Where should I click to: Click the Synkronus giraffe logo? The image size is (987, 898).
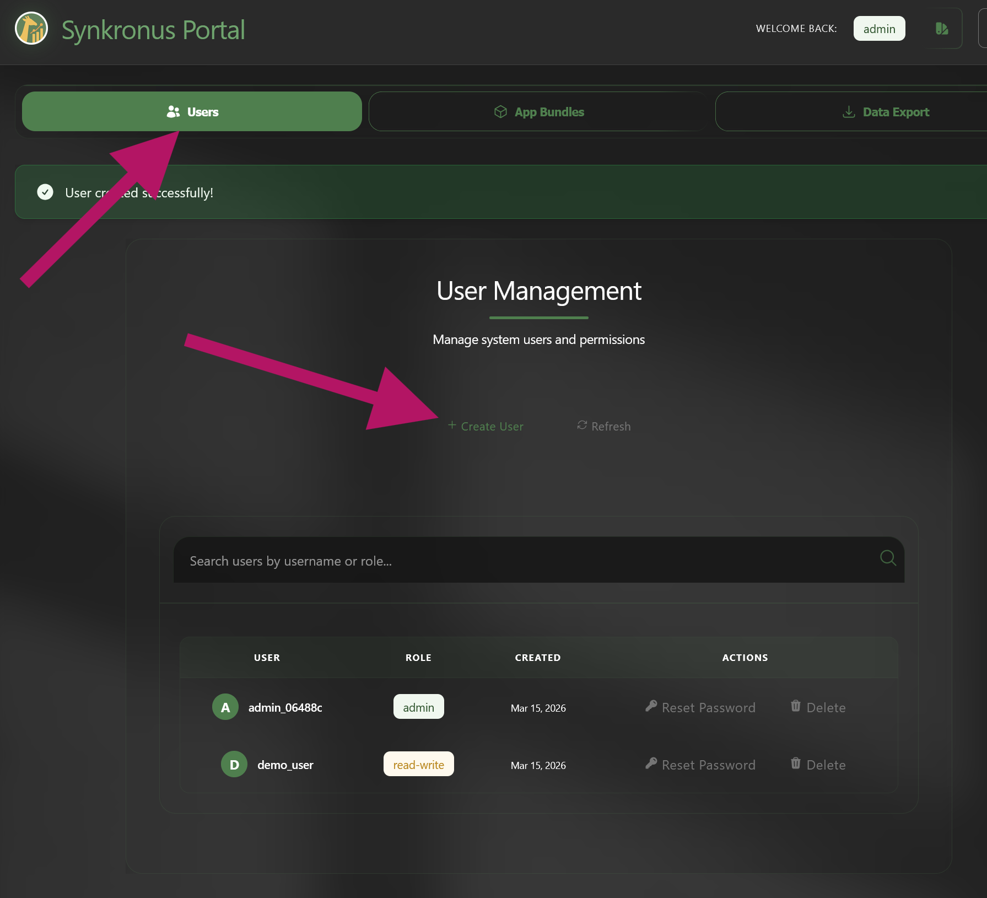click(x=31, y=29)
